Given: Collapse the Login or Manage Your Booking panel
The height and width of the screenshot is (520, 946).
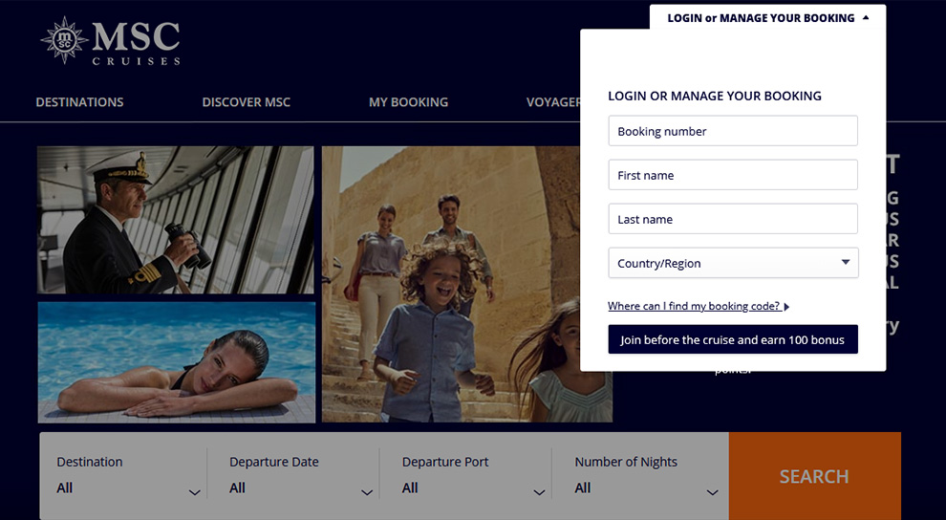Looking at the screenshot, I should click(768, 17).
